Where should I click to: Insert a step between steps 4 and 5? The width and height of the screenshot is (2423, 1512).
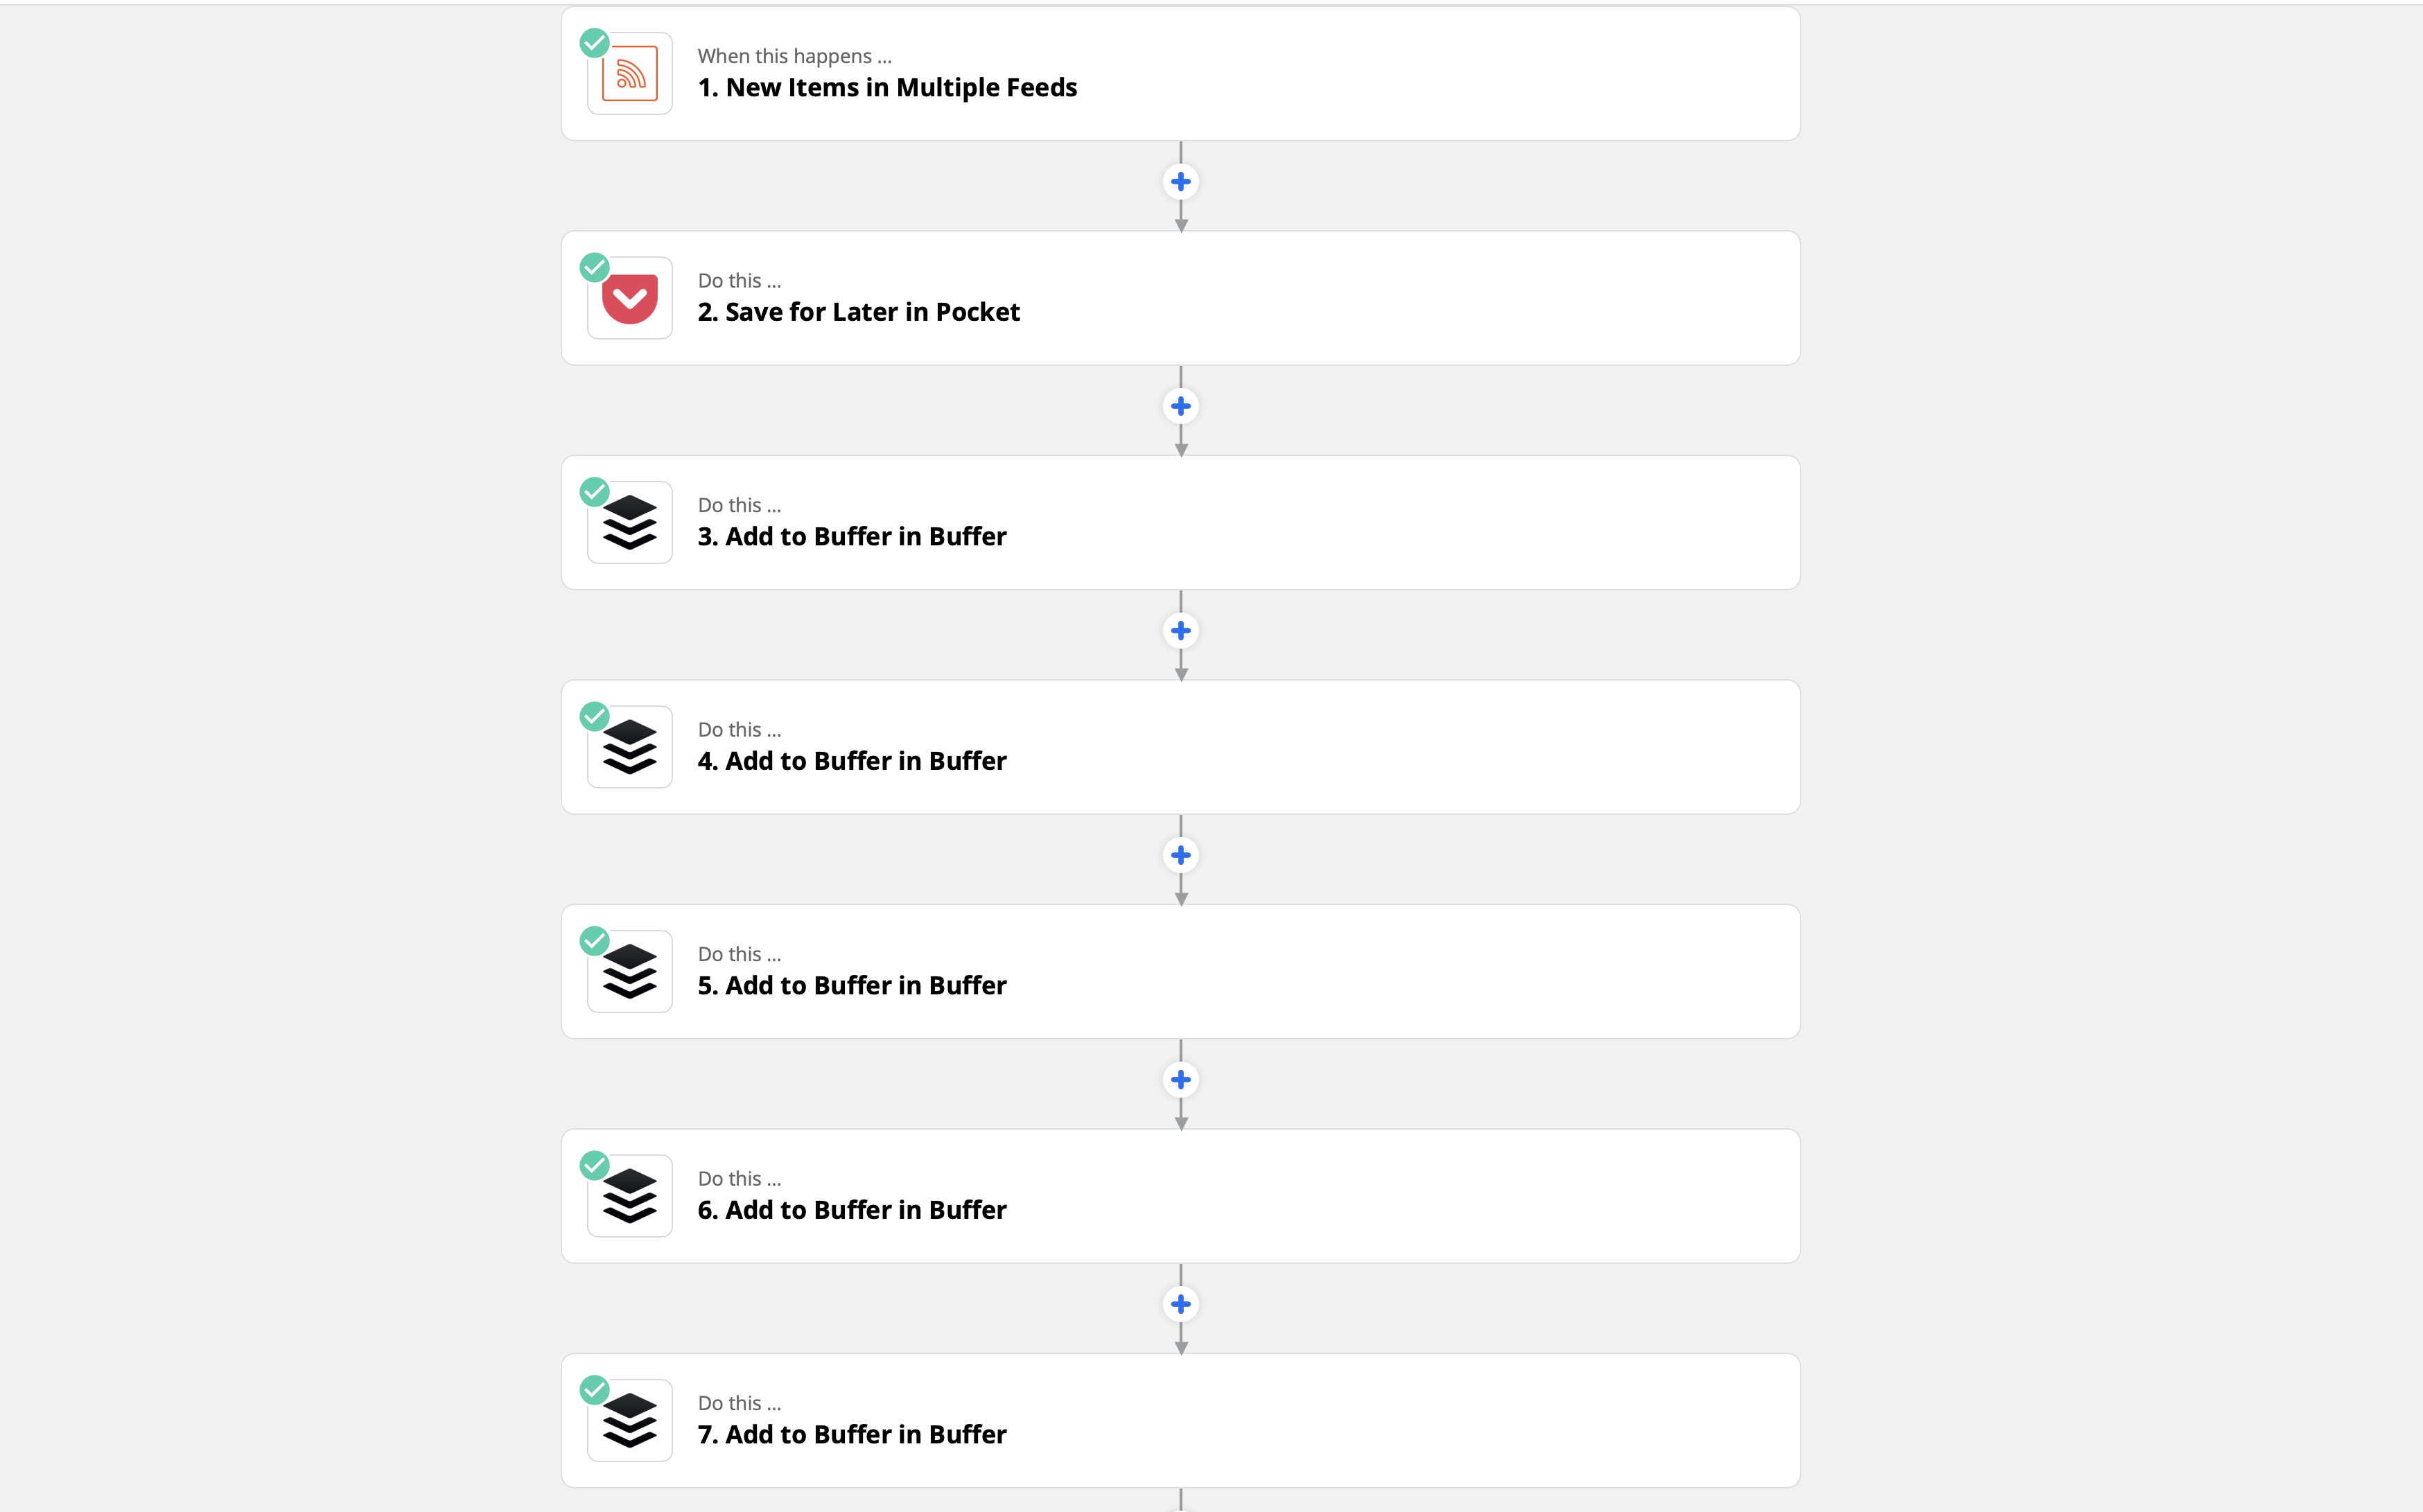[x=1181, y=855]
